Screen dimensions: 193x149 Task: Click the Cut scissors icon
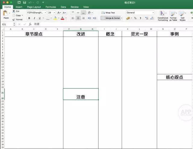point(14,11)
